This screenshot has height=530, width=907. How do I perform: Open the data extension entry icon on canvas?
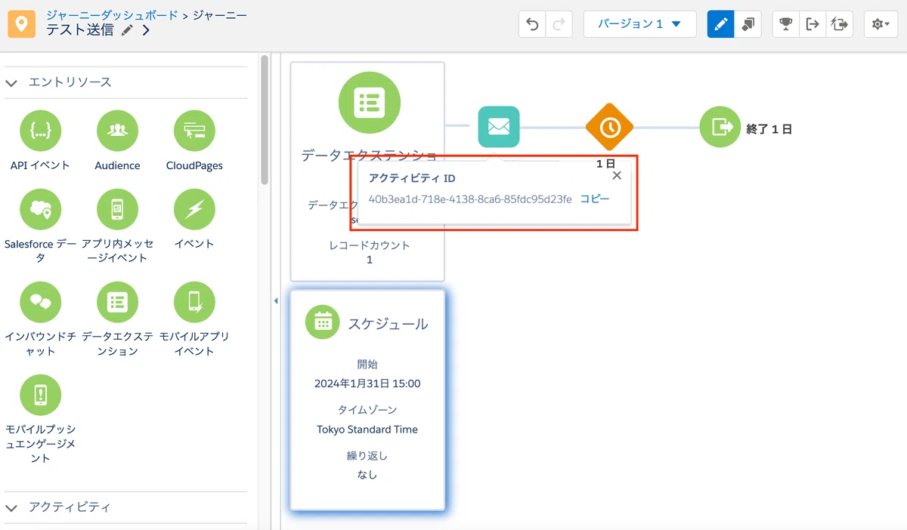[370, 101]
